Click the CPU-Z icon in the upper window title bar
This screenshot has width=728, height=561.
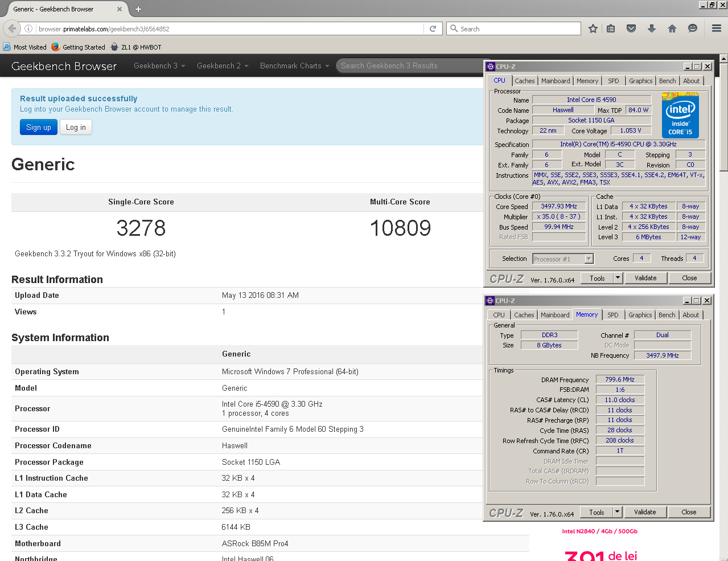[491, 67]
